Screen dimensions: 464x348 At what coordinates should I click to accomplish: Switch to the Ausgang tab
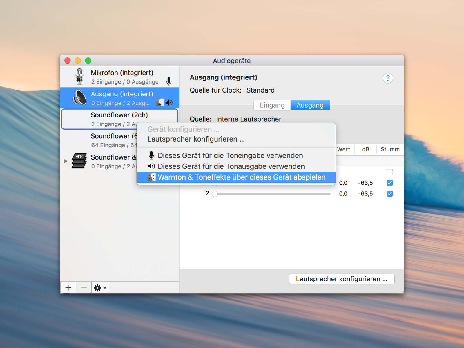[310, 105]
